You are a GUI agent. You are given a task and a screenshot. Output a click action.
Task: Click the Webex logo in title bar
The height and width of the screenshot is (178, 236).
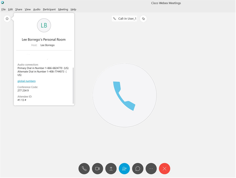point(2,2)
